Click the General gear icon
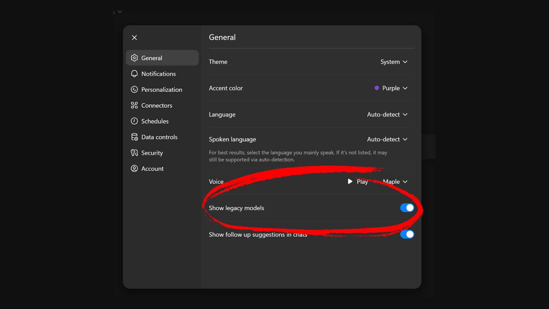549x309 pixels. [x=134, y=58]
